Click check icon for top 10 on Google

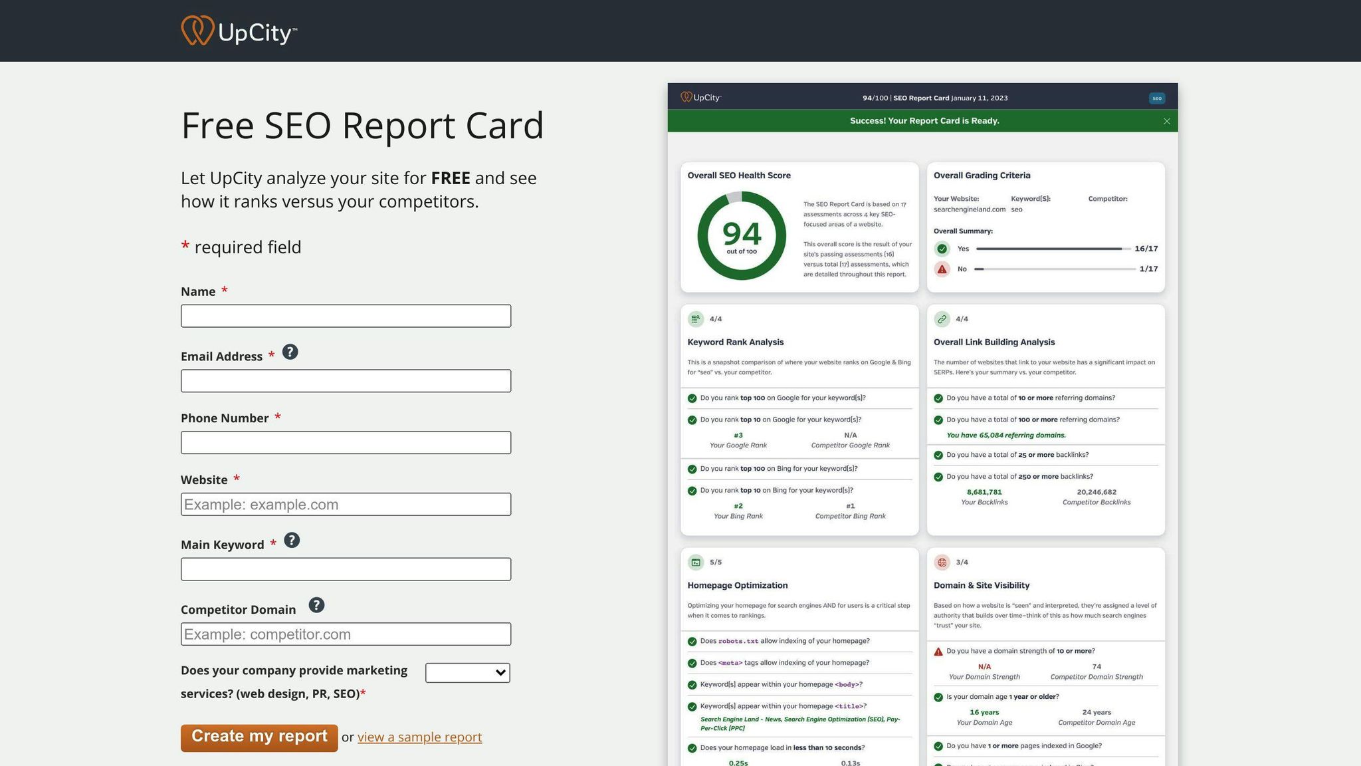pyautogui.click(x=692, y=420)
